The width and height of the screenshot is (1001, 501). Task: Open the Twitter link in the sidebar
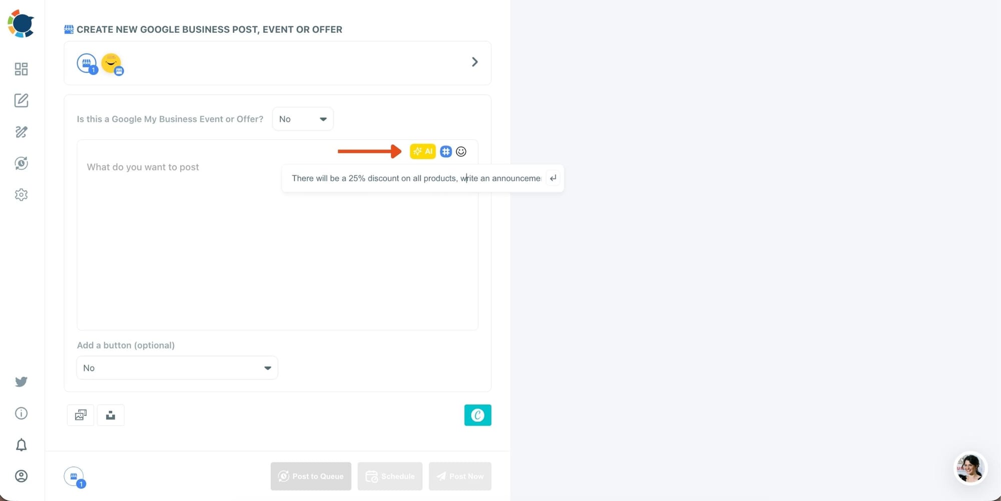(x=21, y=381)
